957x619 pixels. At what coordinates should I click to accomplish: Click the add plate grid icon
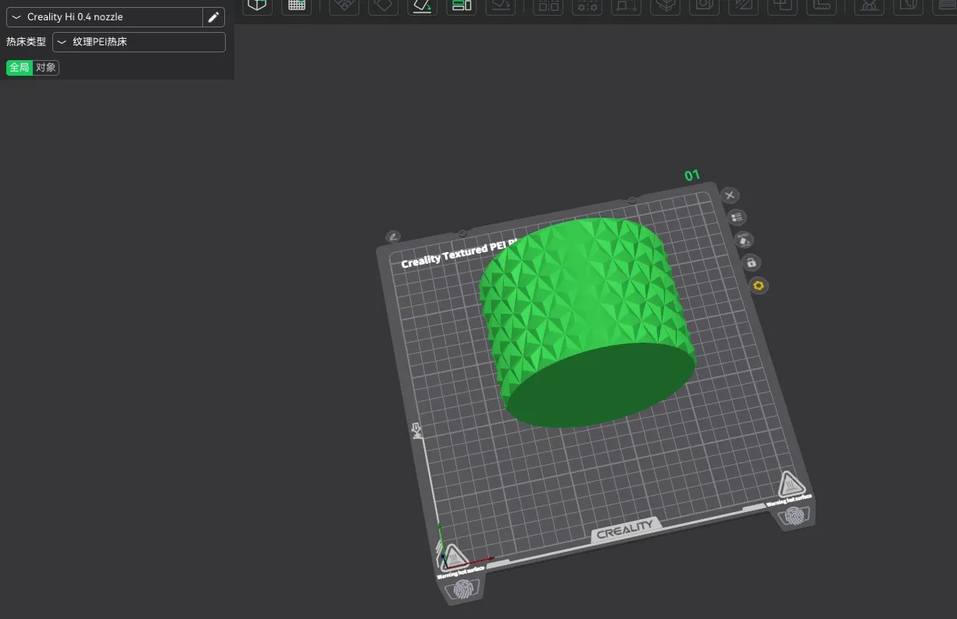click(x=297, y=5)
